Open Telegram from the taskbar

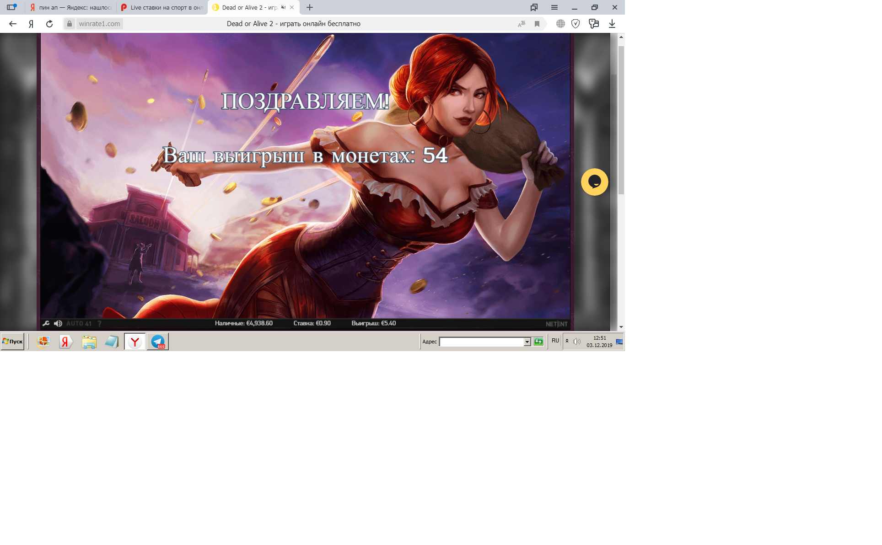click(158, 342)
